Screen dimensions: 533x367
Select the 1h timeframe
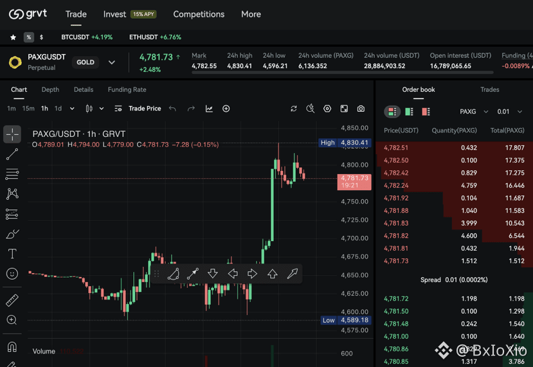coord(44,109)
